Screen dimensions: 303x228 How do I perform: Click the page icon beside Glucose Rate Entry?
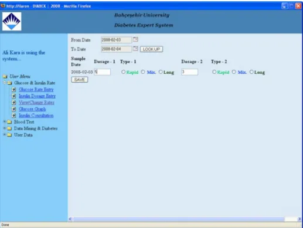[14, 90]
